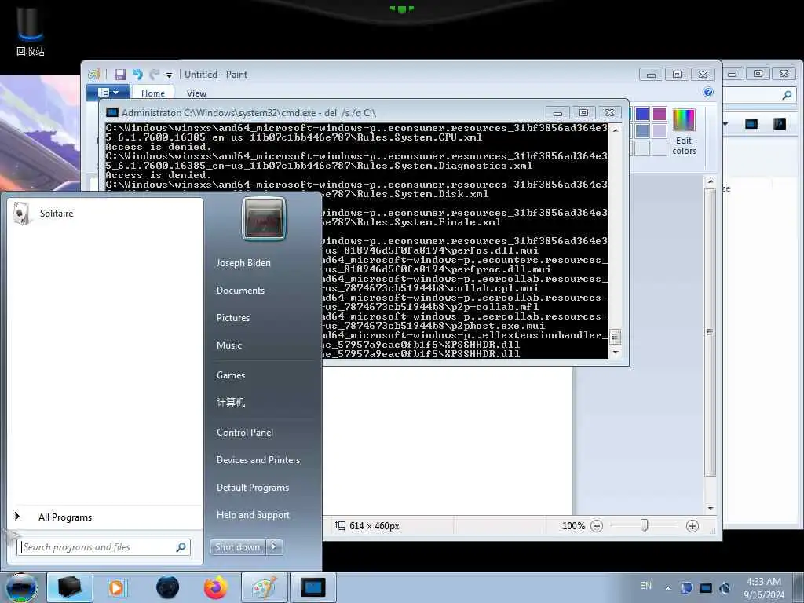Viewport: 804px width, 603px height.
Task: Open the Shut down options arrow
Action: pyautogui.click(x=274, y=547)
